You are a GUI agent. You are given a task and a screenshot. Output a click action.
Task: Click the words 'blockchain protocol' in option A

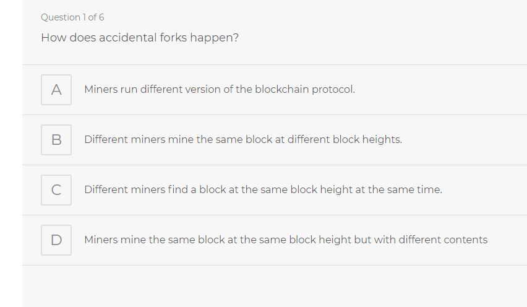[x=304, y=90]
